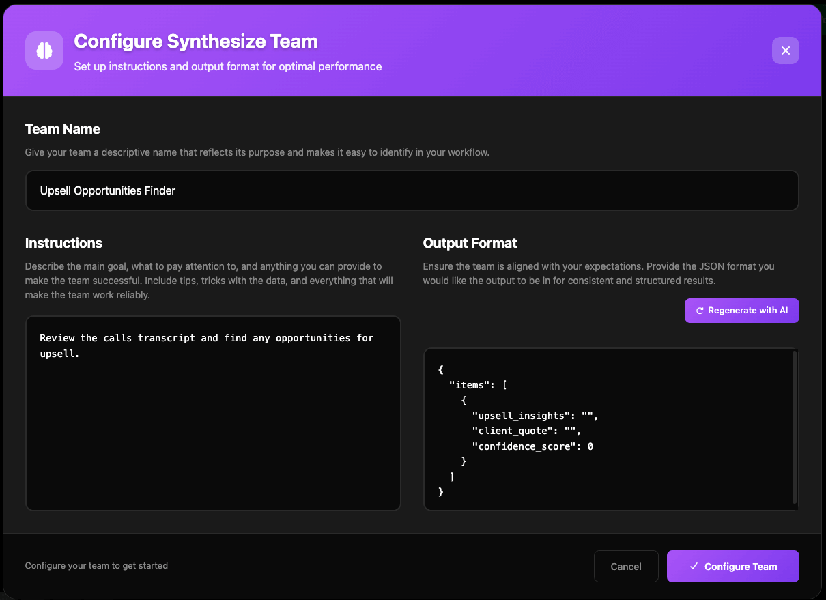
Task: Click inside the Instructions text area
Action: (212, 423)
